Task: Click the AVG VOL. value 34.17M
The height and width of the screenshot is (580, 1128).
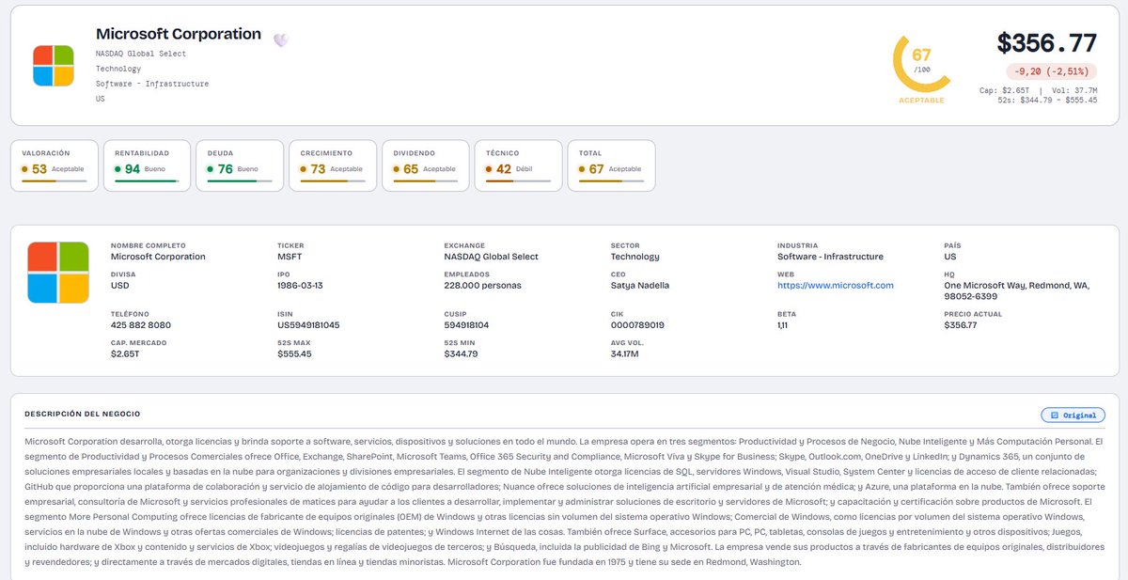Action: click(x=625, y=354)
